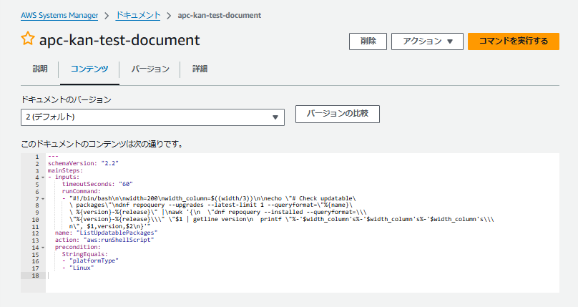Click the precondition: line

[78, 247]
